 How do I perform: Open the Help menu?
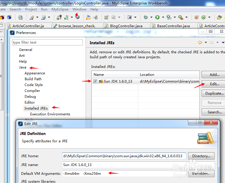click(x=94, y=9)
